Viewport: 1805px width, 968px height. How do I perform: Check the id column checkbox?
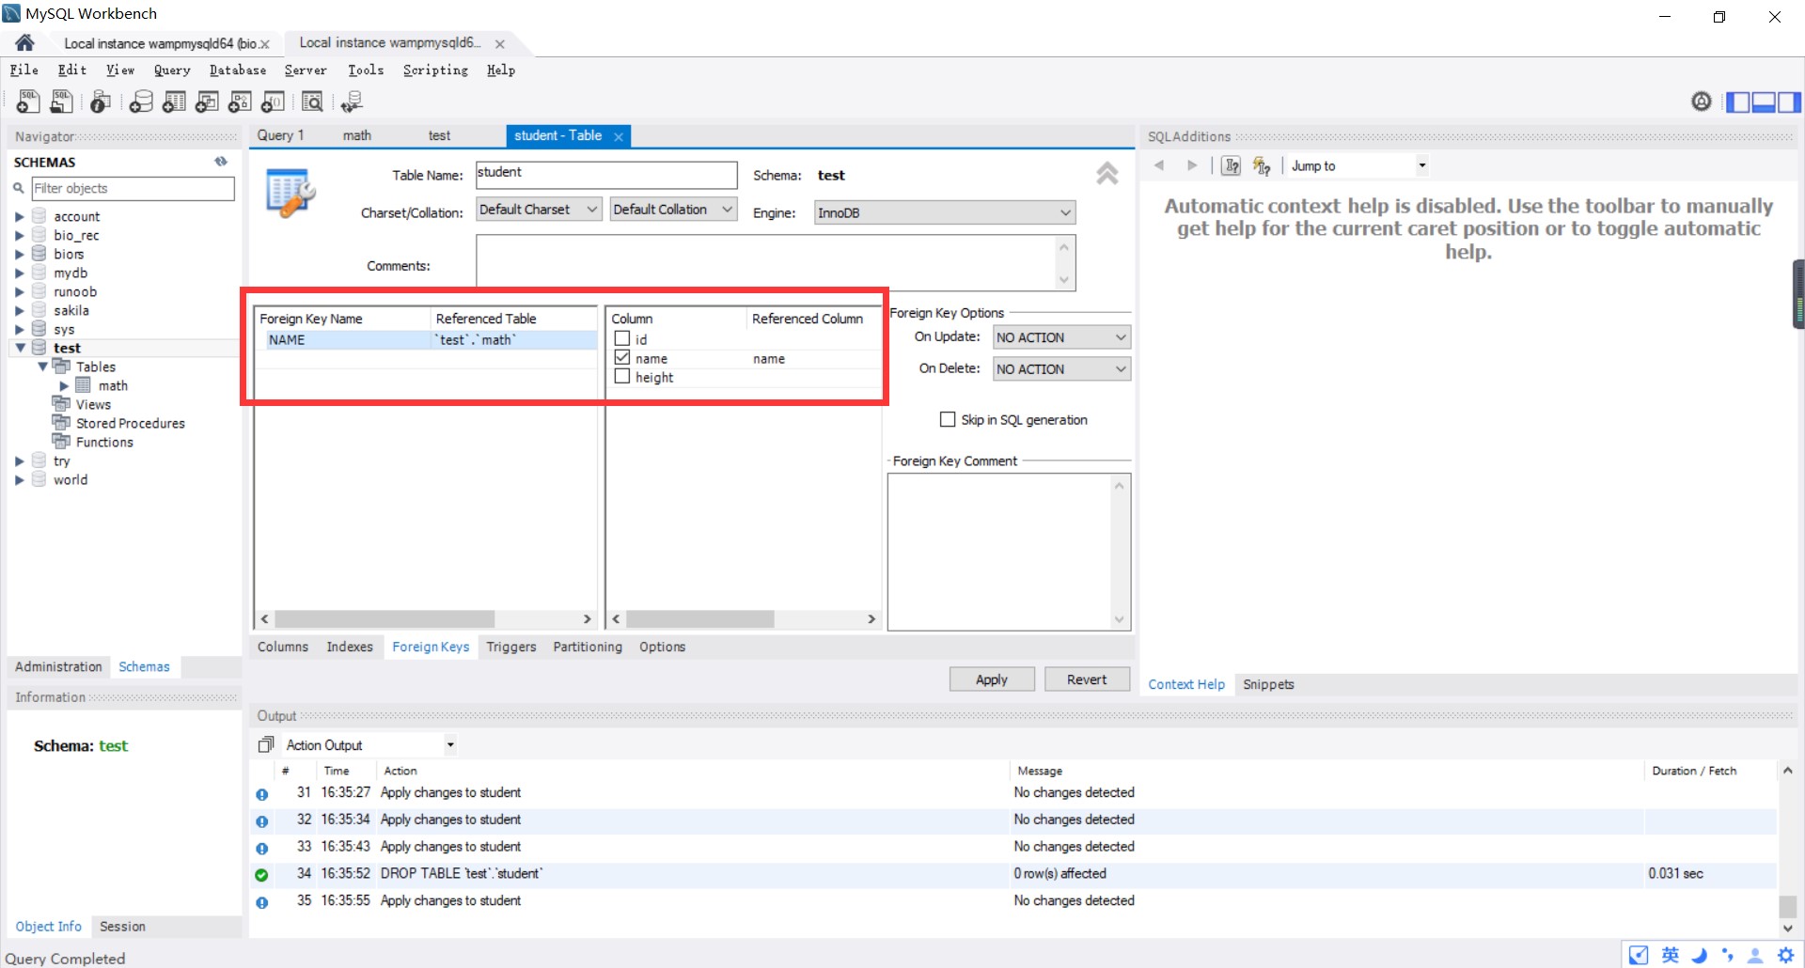pos(621,338)
